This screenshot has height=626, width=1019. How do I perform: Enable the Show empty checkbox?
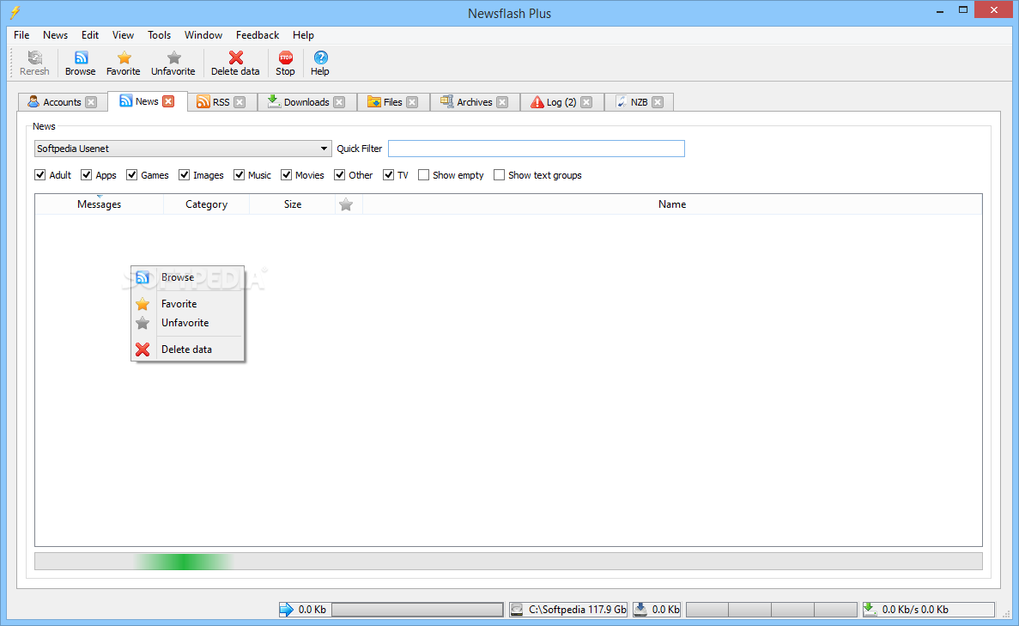[424, 175]
